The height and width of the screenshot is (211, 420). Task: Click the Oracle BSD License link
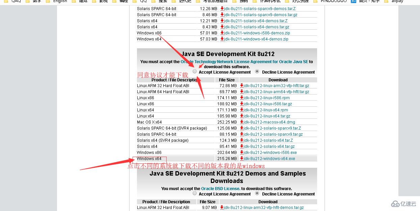(221, 188)
